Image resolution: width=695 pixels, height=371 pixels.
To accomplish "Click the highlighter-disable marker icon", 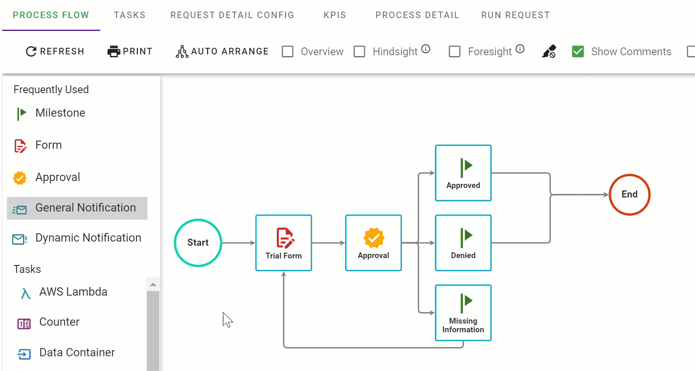I will pos(549,51).
